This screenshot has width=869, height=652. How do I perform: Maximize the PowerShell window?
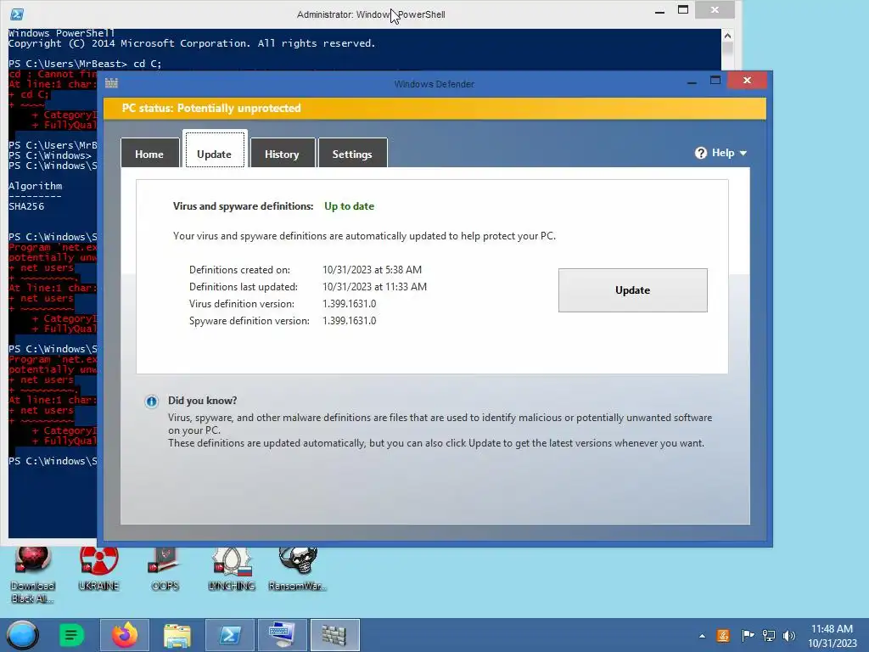(683, 10)
